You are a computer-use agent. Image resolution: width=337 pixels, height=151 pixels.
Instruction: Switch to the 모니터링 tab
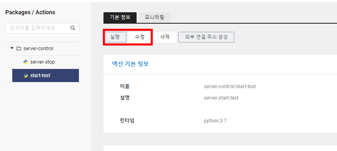[x=155, y=18]
